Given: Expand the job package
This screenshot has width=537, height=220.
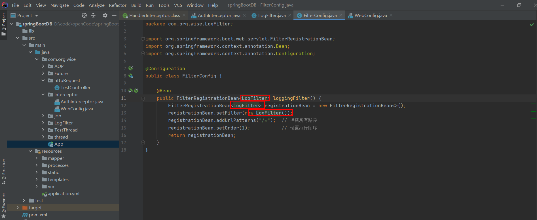Looking at the screenshot, I should (x=43, y=116).
